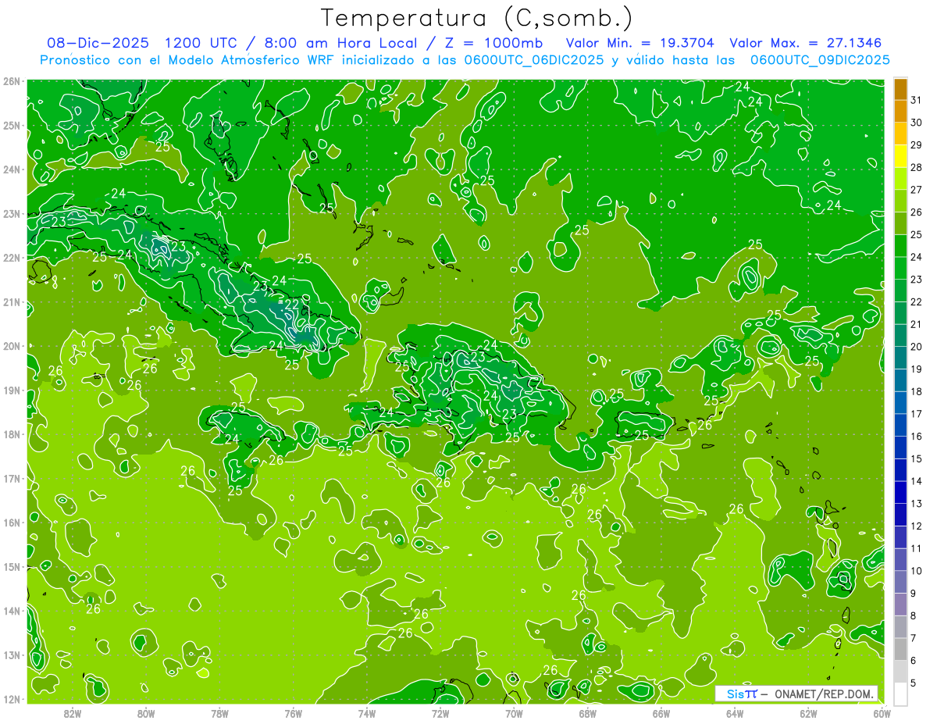Select the "Z = 1000mb" level text
Image resolution: width=937 pixels, height=724 pixels.
point(494,43)
